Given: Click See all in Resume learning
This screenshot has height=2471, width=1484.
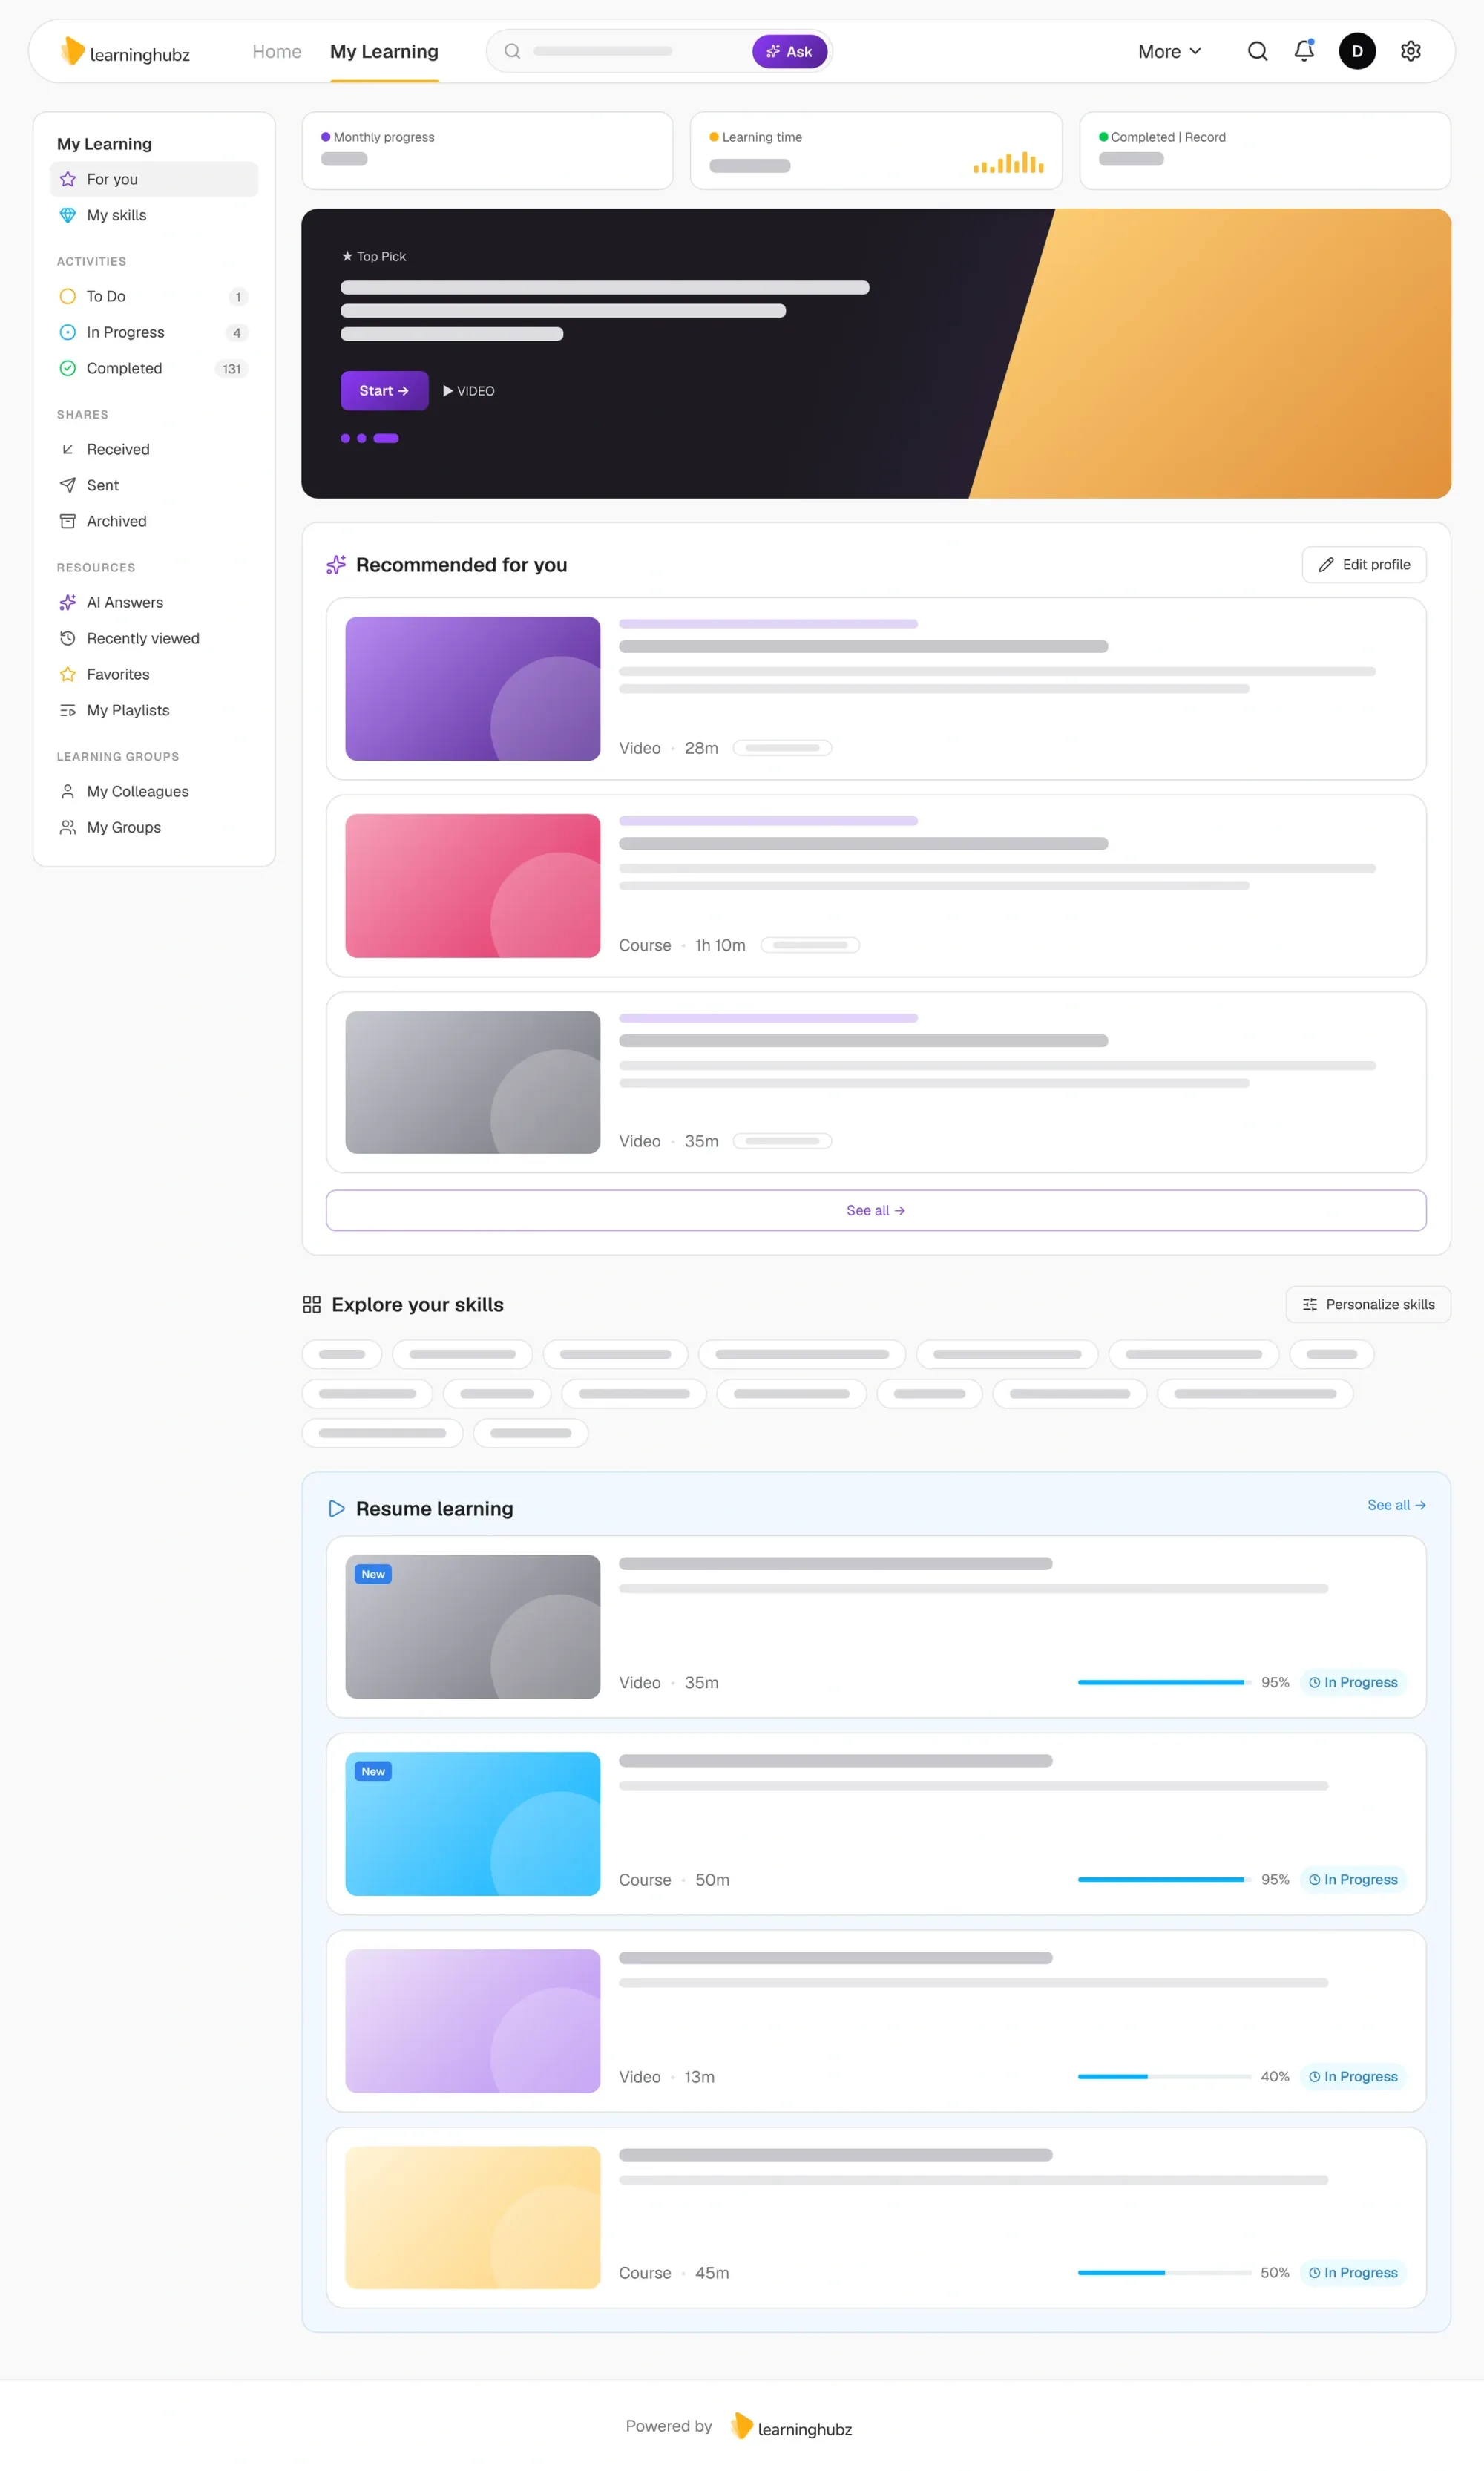Looking at the screenshot, I should 1396,1505.
